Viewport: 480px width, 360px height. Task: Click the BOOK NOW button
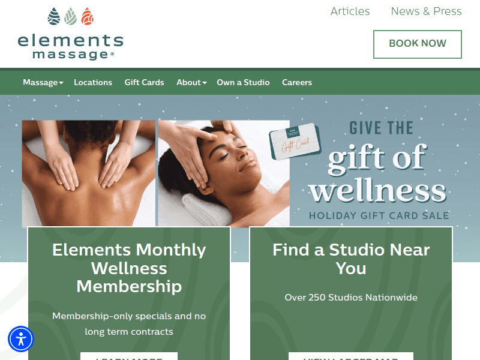[418, 44]
